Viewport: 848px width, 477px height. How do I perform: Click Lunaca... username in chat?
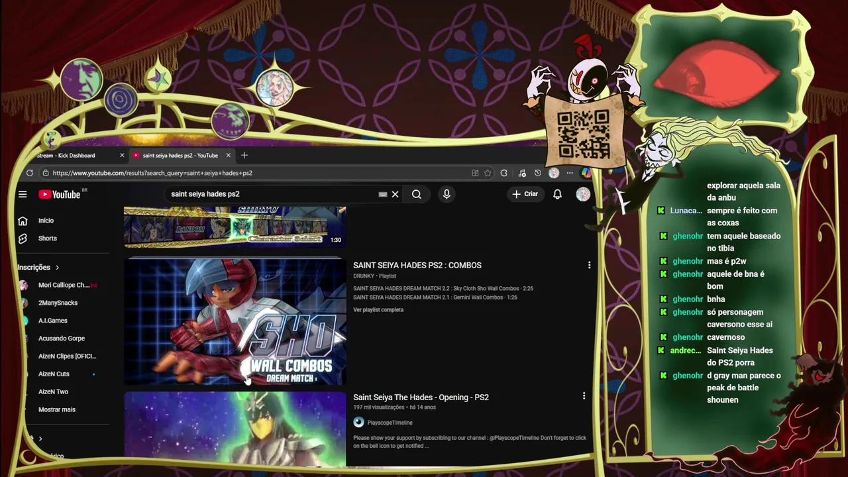click(x=686, y=211)
